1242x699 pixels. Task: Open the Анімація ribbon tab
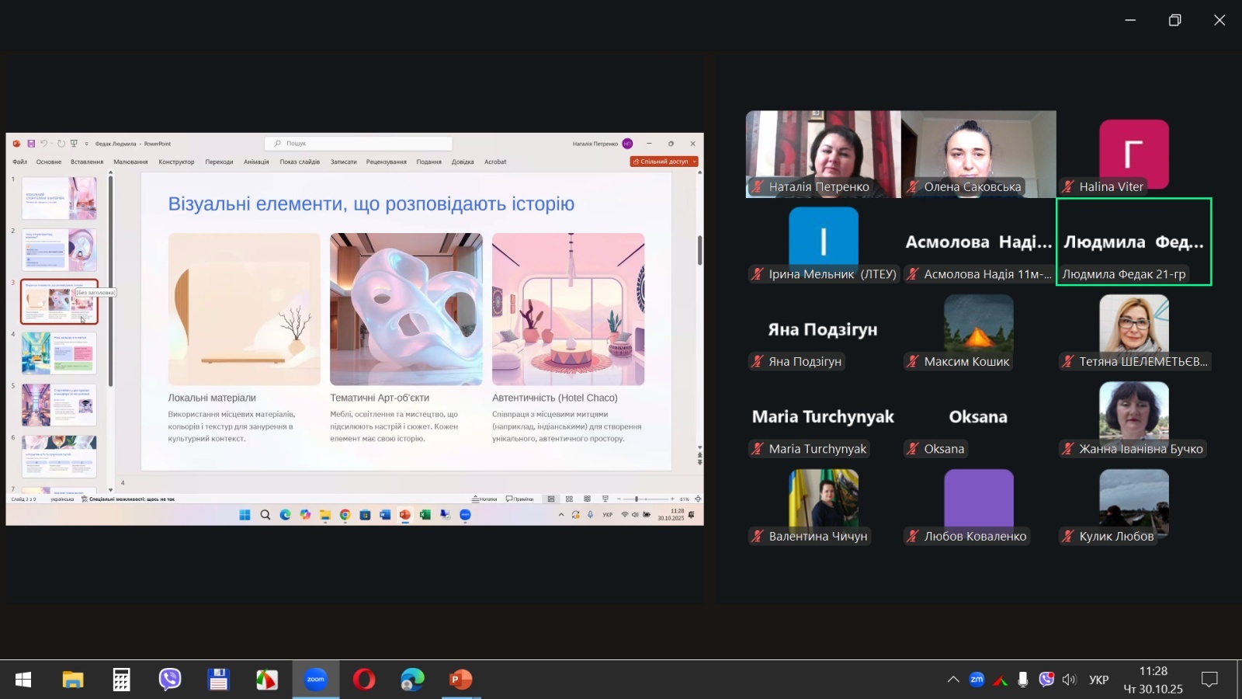tap(256, 162)
